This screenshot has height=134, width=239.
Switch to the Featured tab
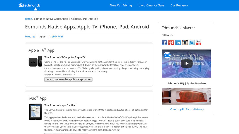pos(30,37)
